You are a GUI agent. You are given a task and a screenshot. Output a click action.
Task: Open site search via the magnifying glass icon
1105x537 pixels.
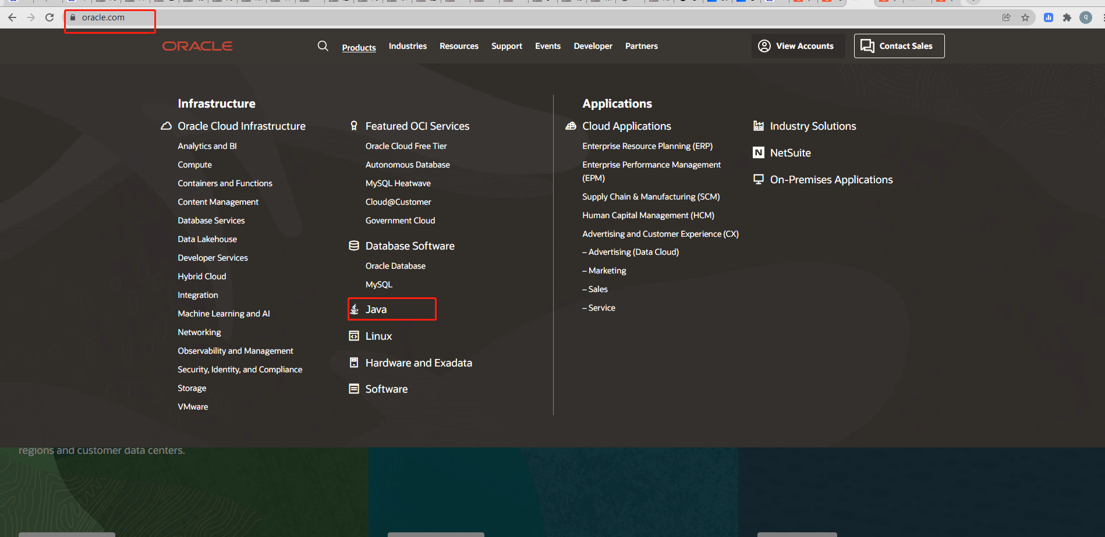[323, 46]
